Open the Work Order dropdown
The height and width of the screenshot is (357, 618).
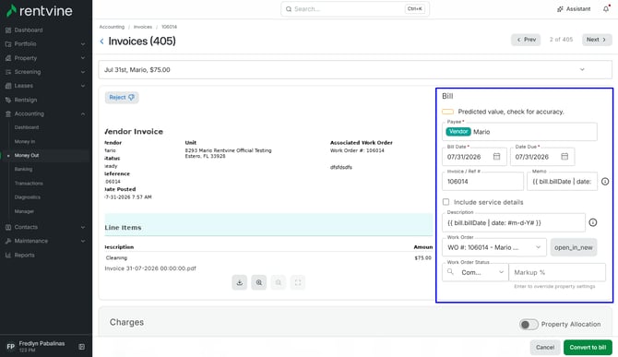(494, 247)
